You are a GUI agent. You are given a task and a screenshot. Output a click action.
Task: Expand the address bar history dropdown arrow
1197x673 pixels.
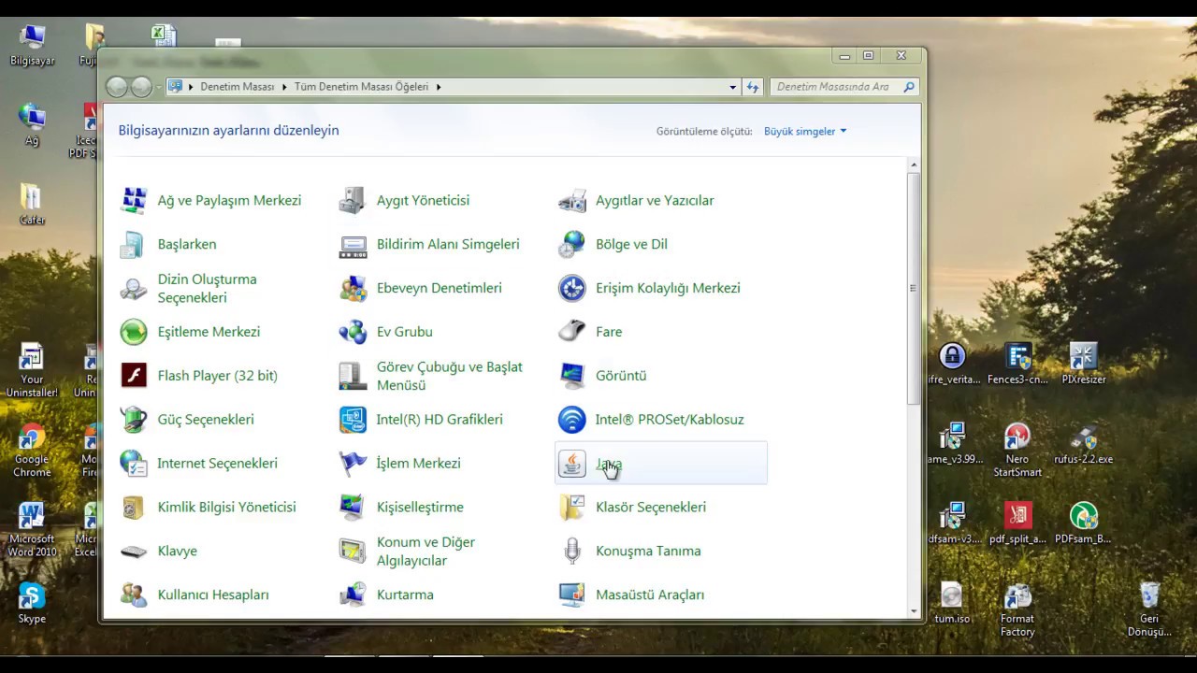(x=733, y=87)
